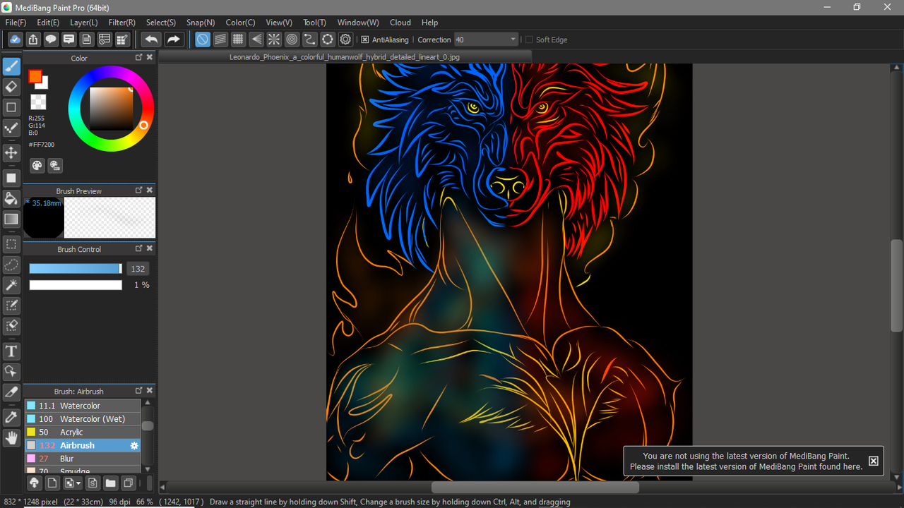Select the Acrylic brush

(x=83, y=433)
